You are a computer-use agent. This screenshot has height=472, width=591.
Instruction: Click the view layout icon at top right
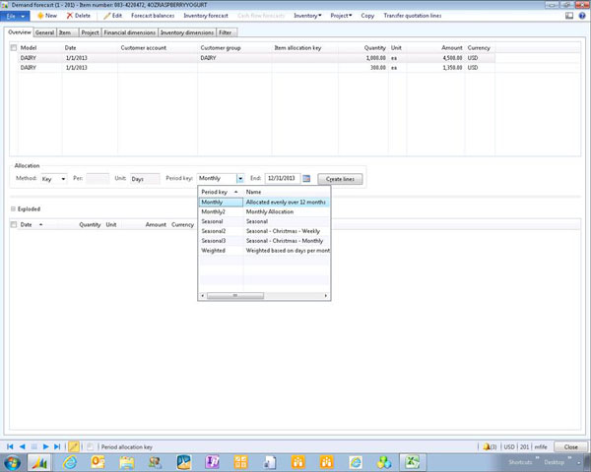point(569,16)
